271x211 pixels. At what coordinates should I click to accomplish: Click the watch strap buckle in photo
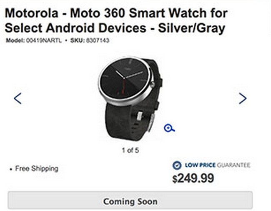(x=140, y=116)
